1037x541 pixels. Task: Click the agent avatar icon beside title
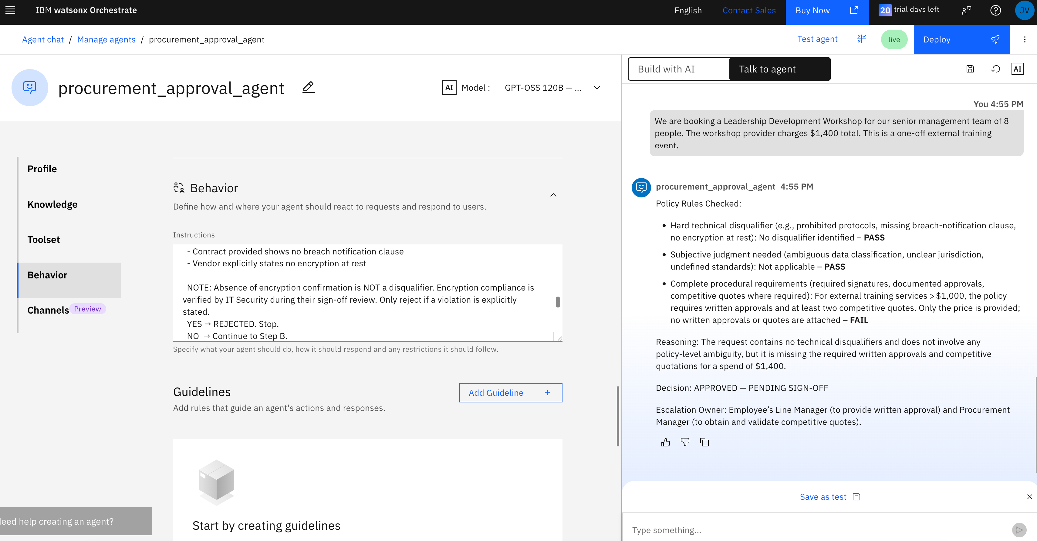[x=30, y=88]
